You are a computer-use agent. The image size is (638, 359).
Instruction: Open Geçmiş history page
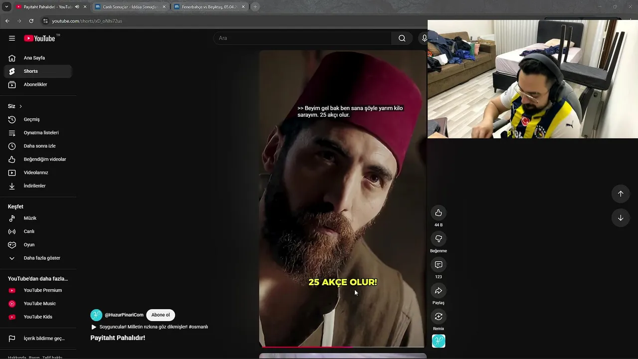point(38,119)
